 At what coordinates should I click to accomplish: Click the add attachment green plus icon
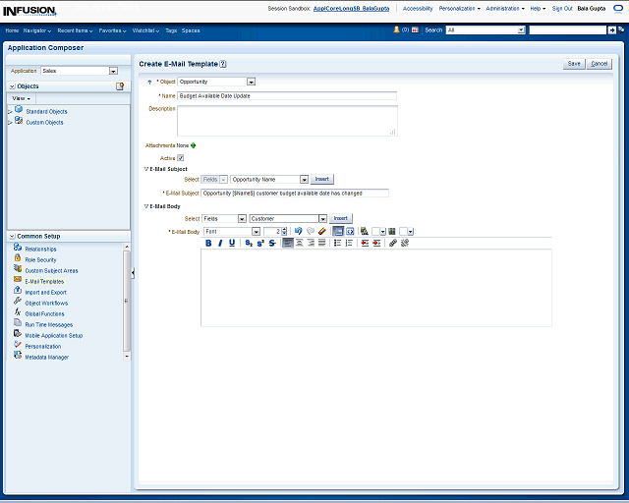click(x=194, y=145)
